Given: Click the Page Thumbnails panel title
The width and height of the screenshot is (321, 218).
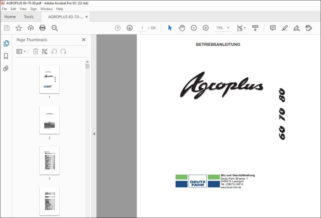Looking at the screenshot, I should (32, 40).
